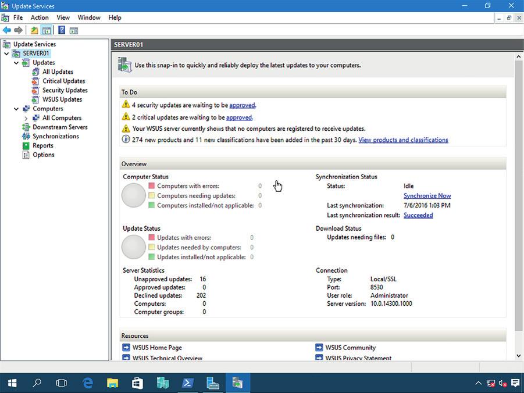
Task: Open Server Manager from the taskbar
Action: pos(212,383)
